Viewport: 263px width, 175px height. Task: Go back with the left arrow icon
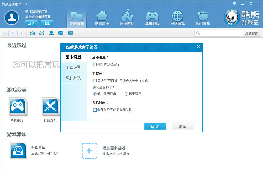coord(13,33)
